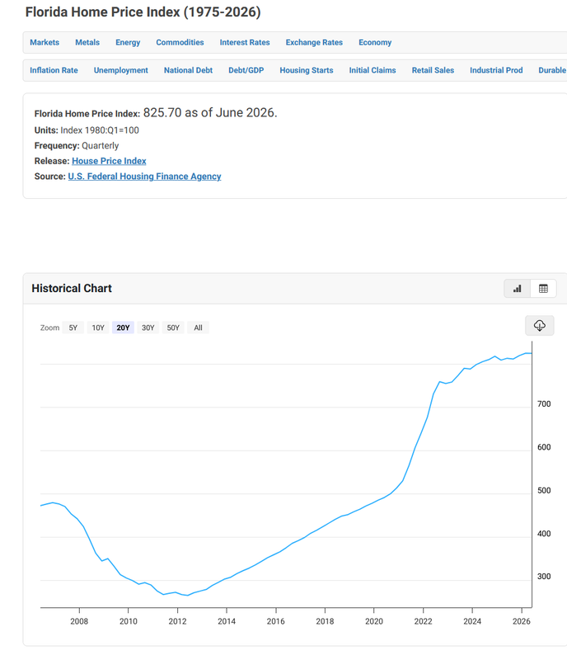Go to Industrial Prod page

[496, 70]
